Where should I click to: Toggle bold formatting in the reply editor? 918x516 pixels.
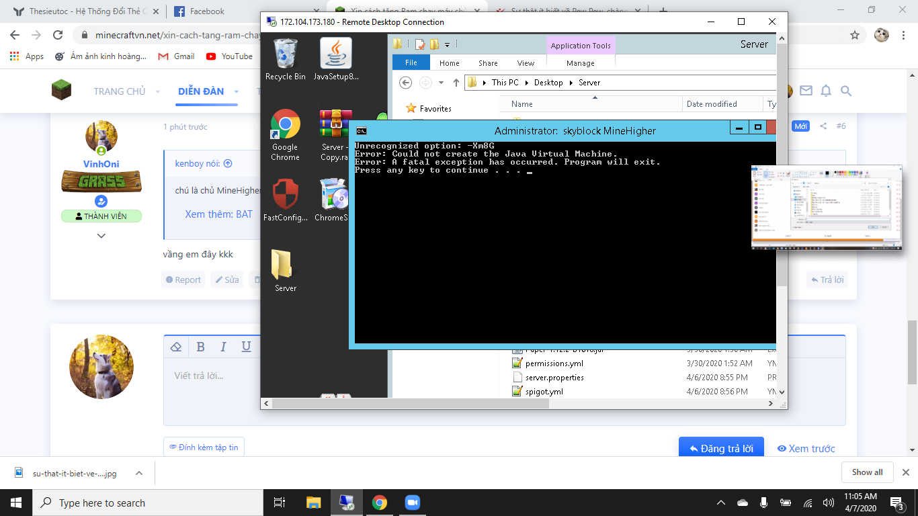pos(200,347)
